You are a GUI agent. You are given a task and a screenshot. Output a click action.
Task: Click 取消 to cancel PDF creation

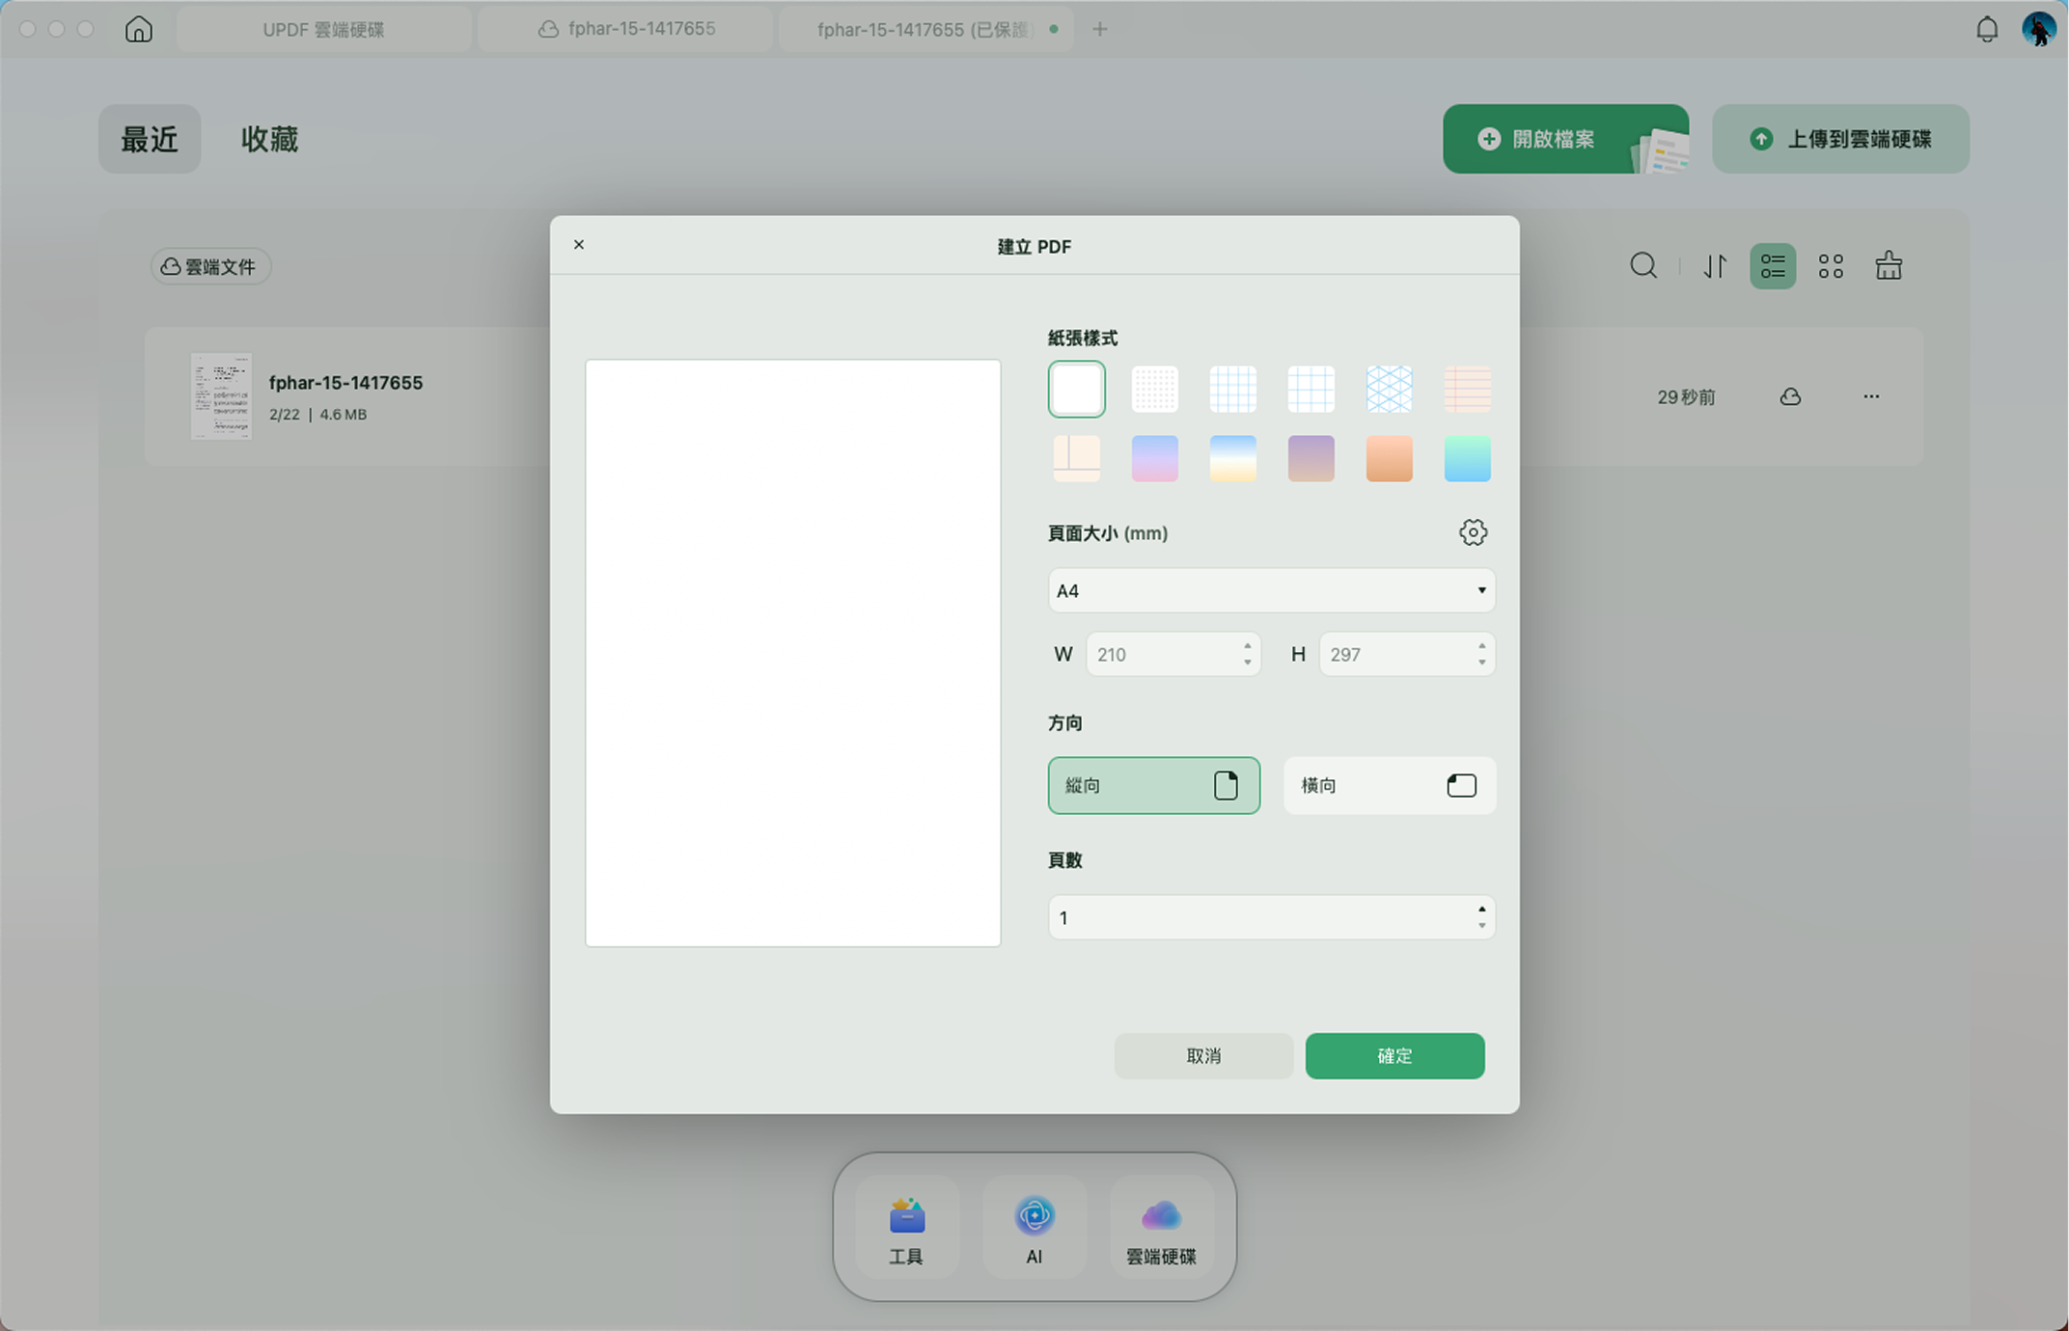pos(1203,1056)
